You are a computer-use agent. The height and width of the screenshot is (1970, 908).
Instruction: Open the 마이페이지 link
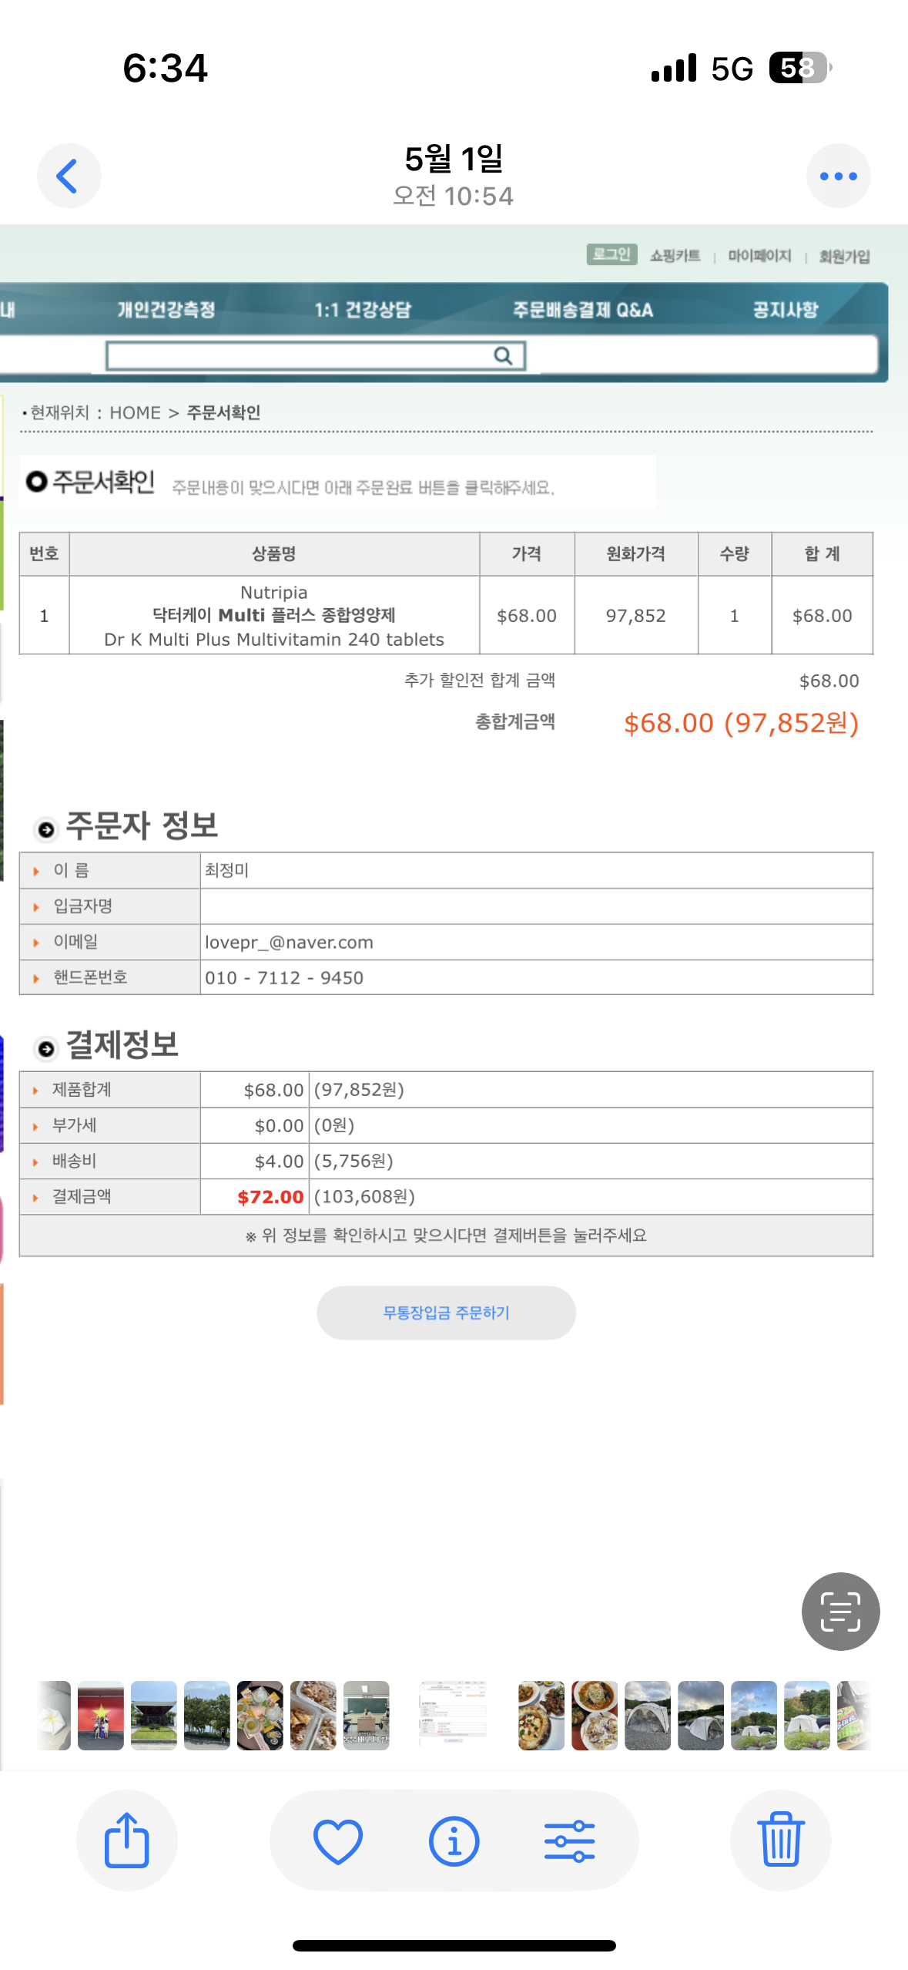(x=759, y=256)
